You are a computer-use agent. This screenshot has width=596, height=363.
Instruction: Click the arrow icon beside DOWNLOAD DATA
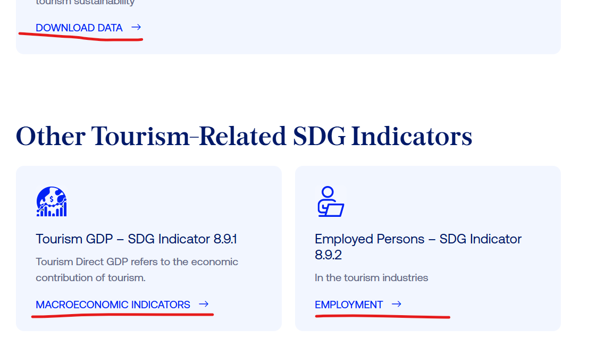(x=136, y=27)
